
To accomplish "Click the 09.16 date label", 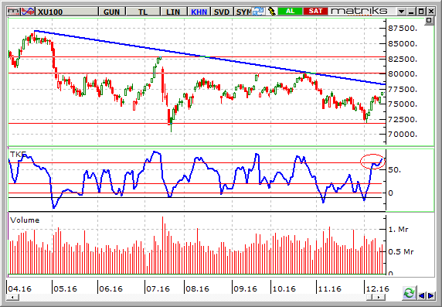I will coord(245,289).
